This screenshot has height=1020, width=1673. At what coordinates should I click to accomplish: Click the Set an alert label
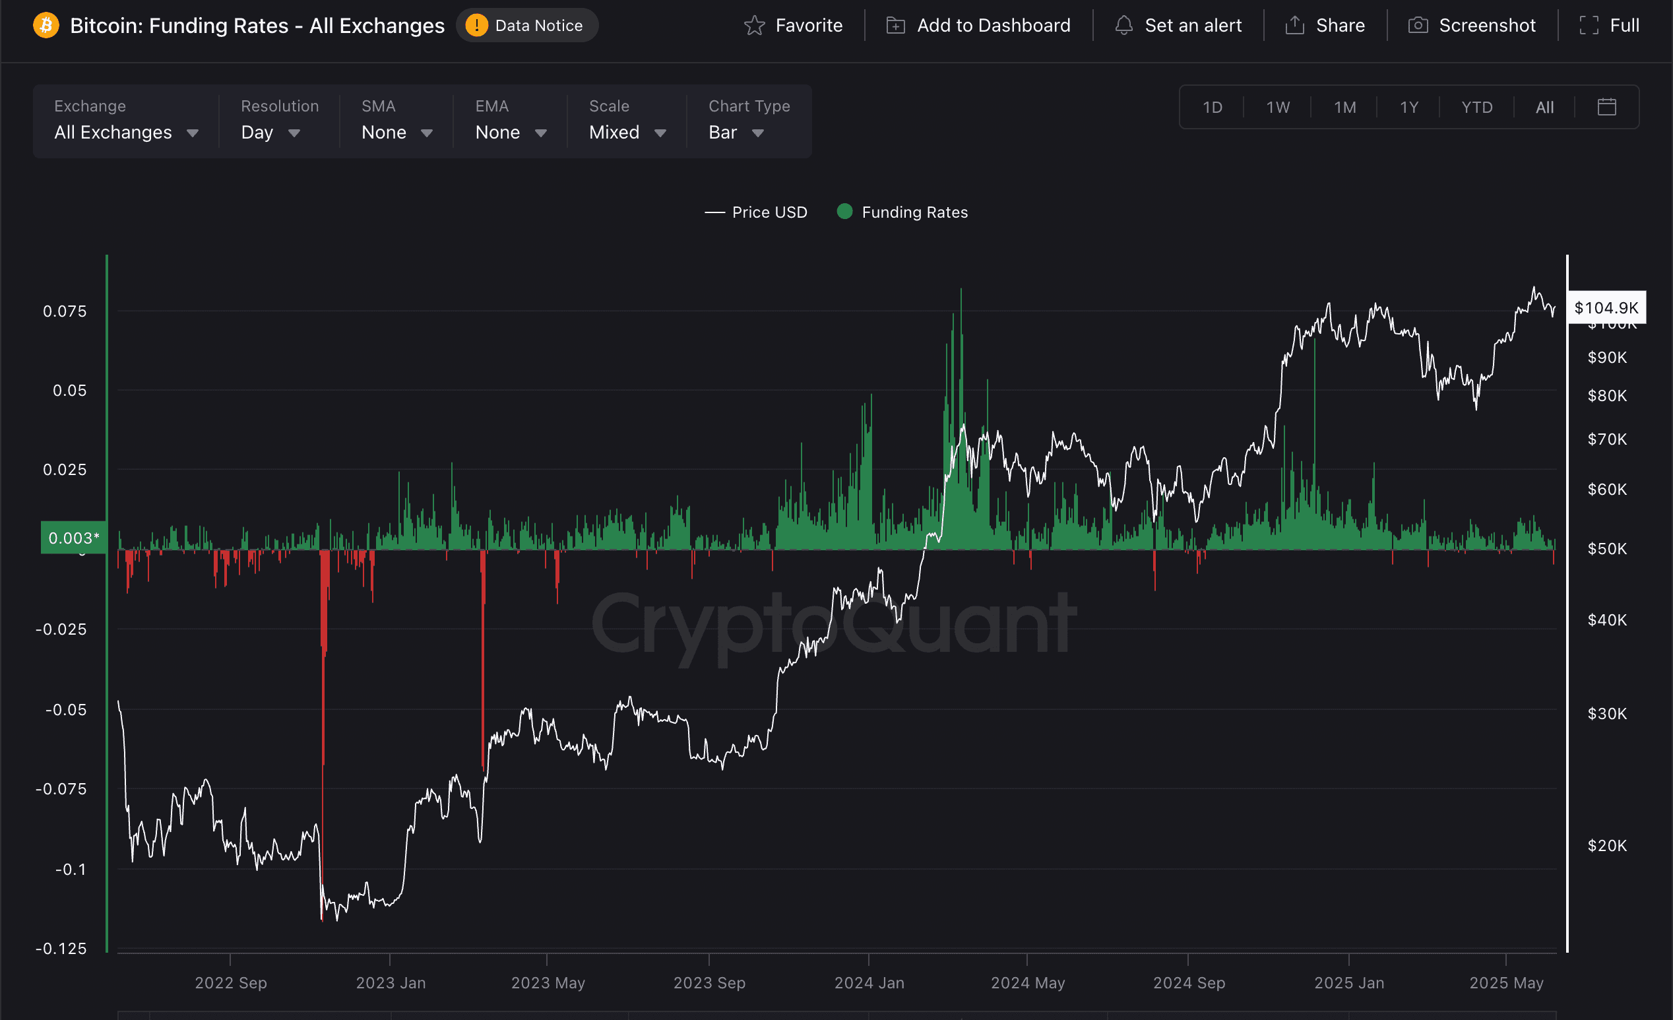point(1193,26)
